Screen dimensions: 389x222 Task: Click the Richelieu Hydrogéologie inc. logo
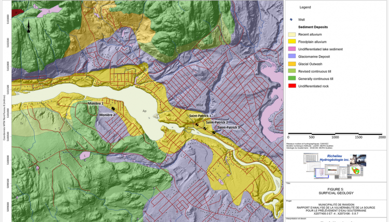pos(335,165)
